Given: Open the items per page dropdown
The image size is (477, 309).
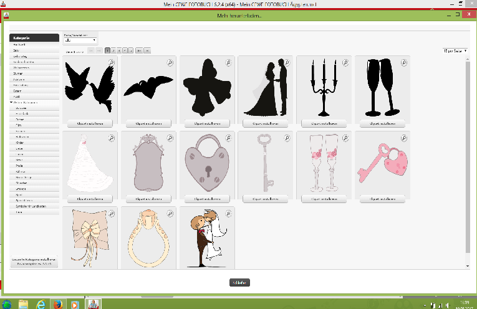Looking at the screenshot, I should pyautogui.click(x=453, y=50).
